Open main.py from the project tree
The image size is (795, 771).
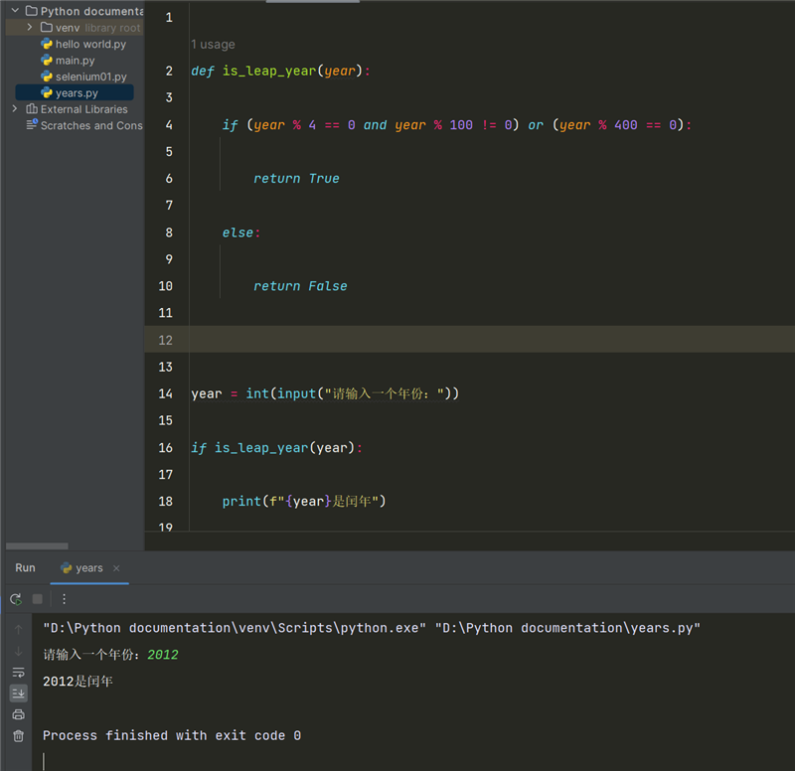tap(75, 61)
